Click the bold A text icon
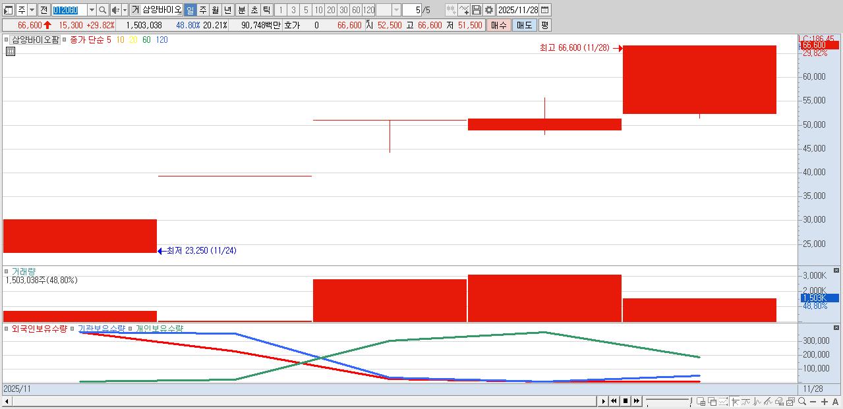 (835, 401)
